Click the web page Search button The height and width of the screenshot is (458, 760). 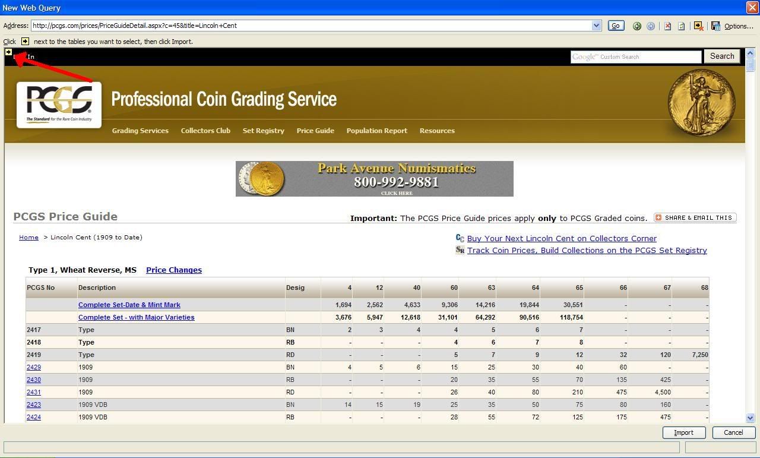tap(722, 56)
